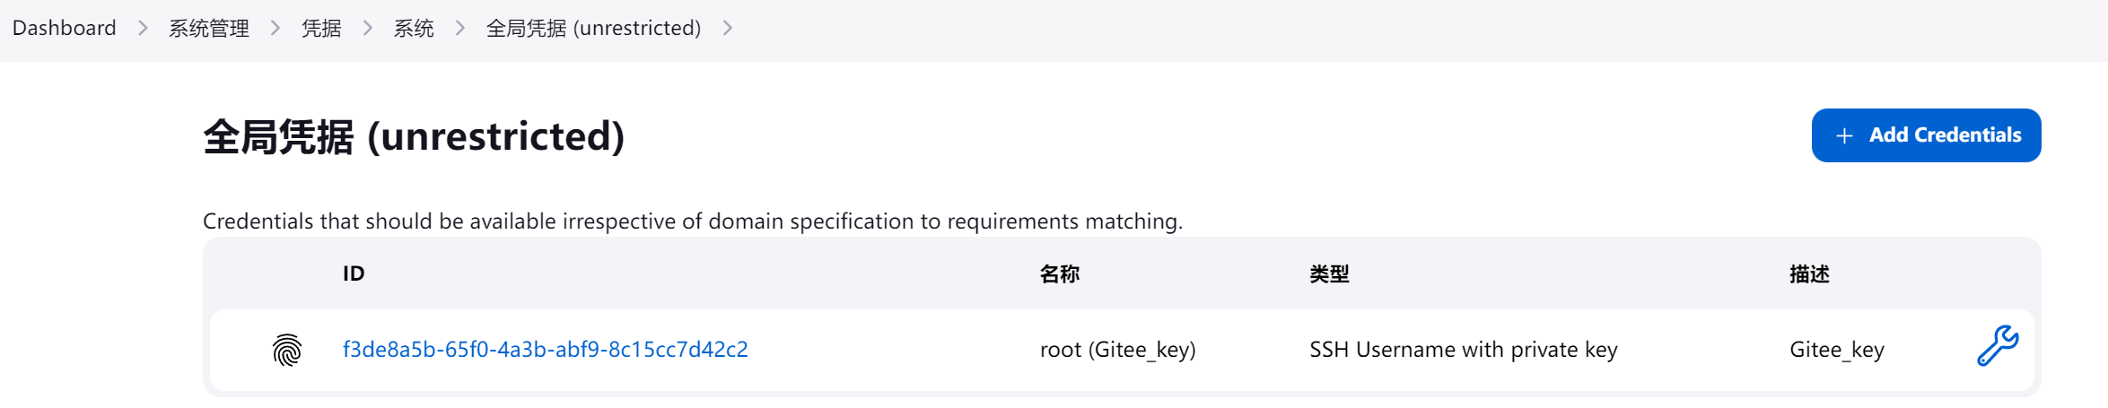Image resolution: width=2108 pixels, height=408 pixels.
Task: Open the 系统管理 breadcrumb
Action: 209,29
